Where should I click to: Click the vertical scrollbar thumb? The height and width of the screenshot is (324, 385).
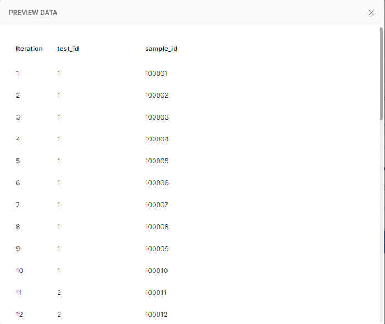pyautogui.click(x=381, y=73)
